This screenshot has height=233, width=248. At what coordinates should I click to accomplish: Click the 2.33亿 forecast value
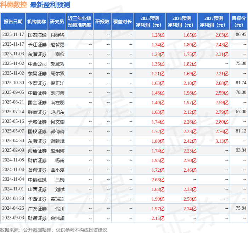point(190,189)
